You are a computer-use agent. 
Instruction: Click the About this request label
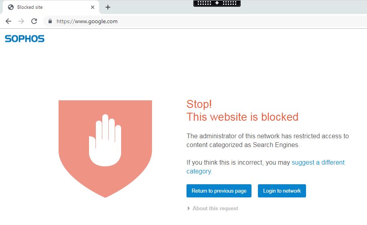point(215,209)
